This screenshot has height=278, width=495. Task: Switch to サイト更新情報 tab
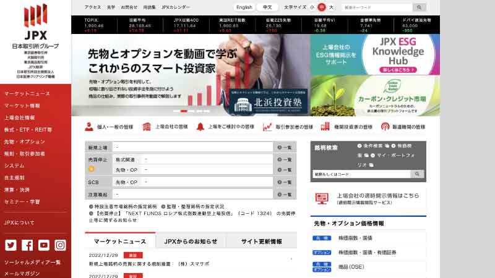261,242
